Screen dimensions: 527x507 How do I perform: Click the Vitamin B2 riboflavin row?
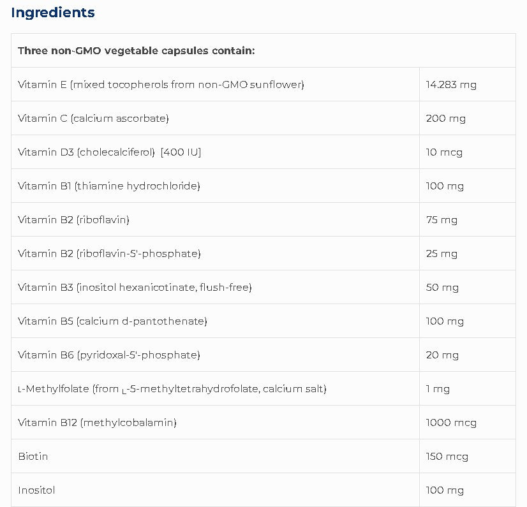pyautogui.click(x=73, y=219)
